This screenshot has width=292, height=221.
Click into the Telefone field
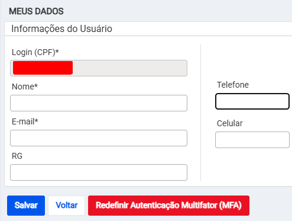click(x=252, y=101)
